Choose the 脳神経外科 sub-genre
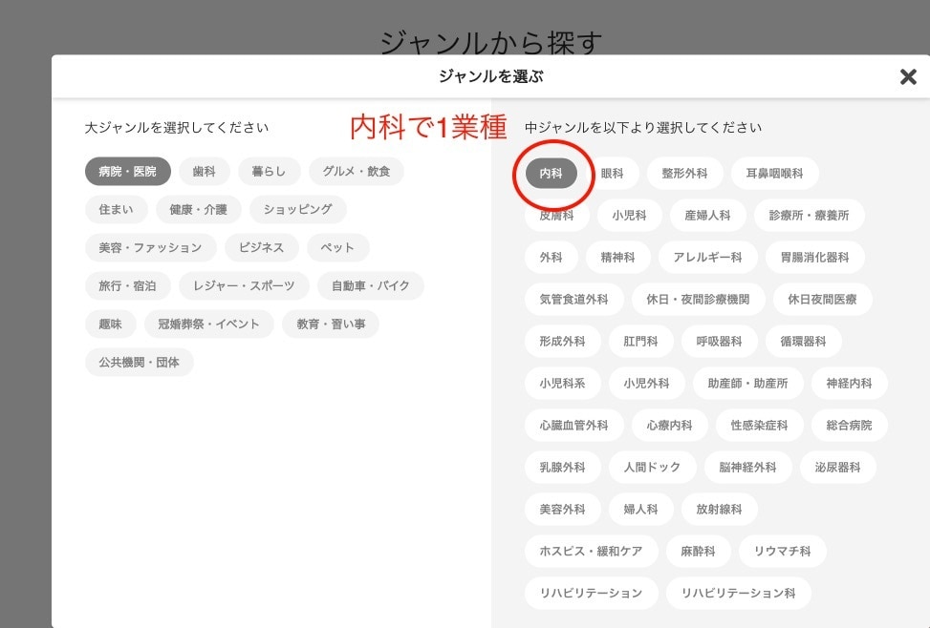This screenshot has height=628, width=930. tap(747, 468)
